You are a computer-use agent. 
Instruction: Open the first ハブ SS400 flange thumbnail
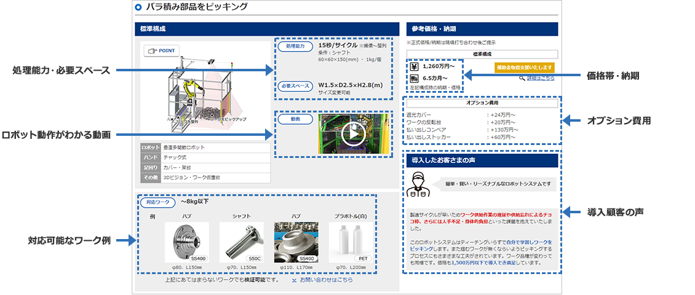coord(187,243)
